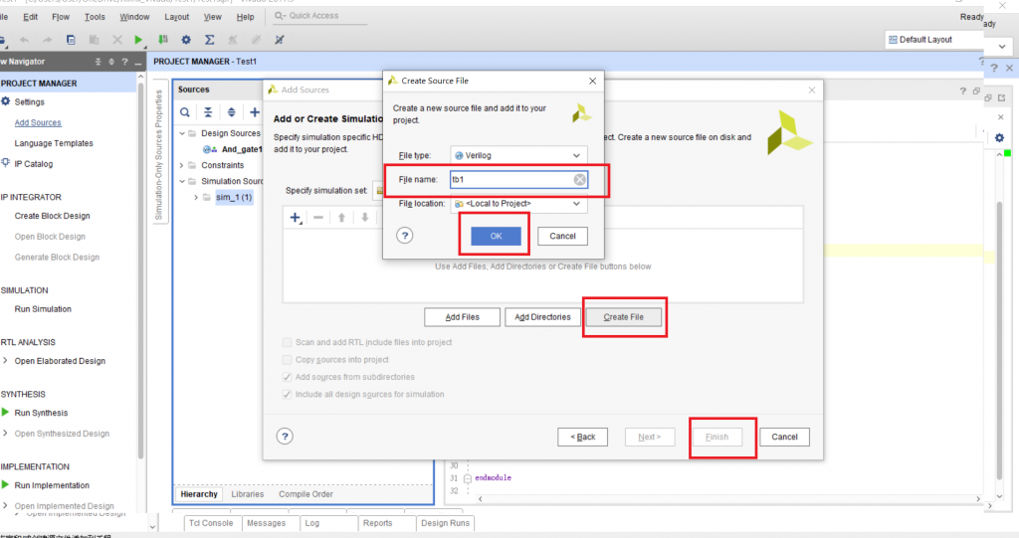The height and width of the screenshot is (538, 1019).
Task: Expand Open Synthesized Design in Flow Navigator
Action: 5,434
